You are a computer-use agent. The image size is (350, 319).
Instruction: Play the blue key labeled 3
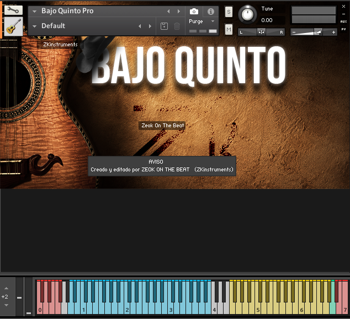pos(171,310)
